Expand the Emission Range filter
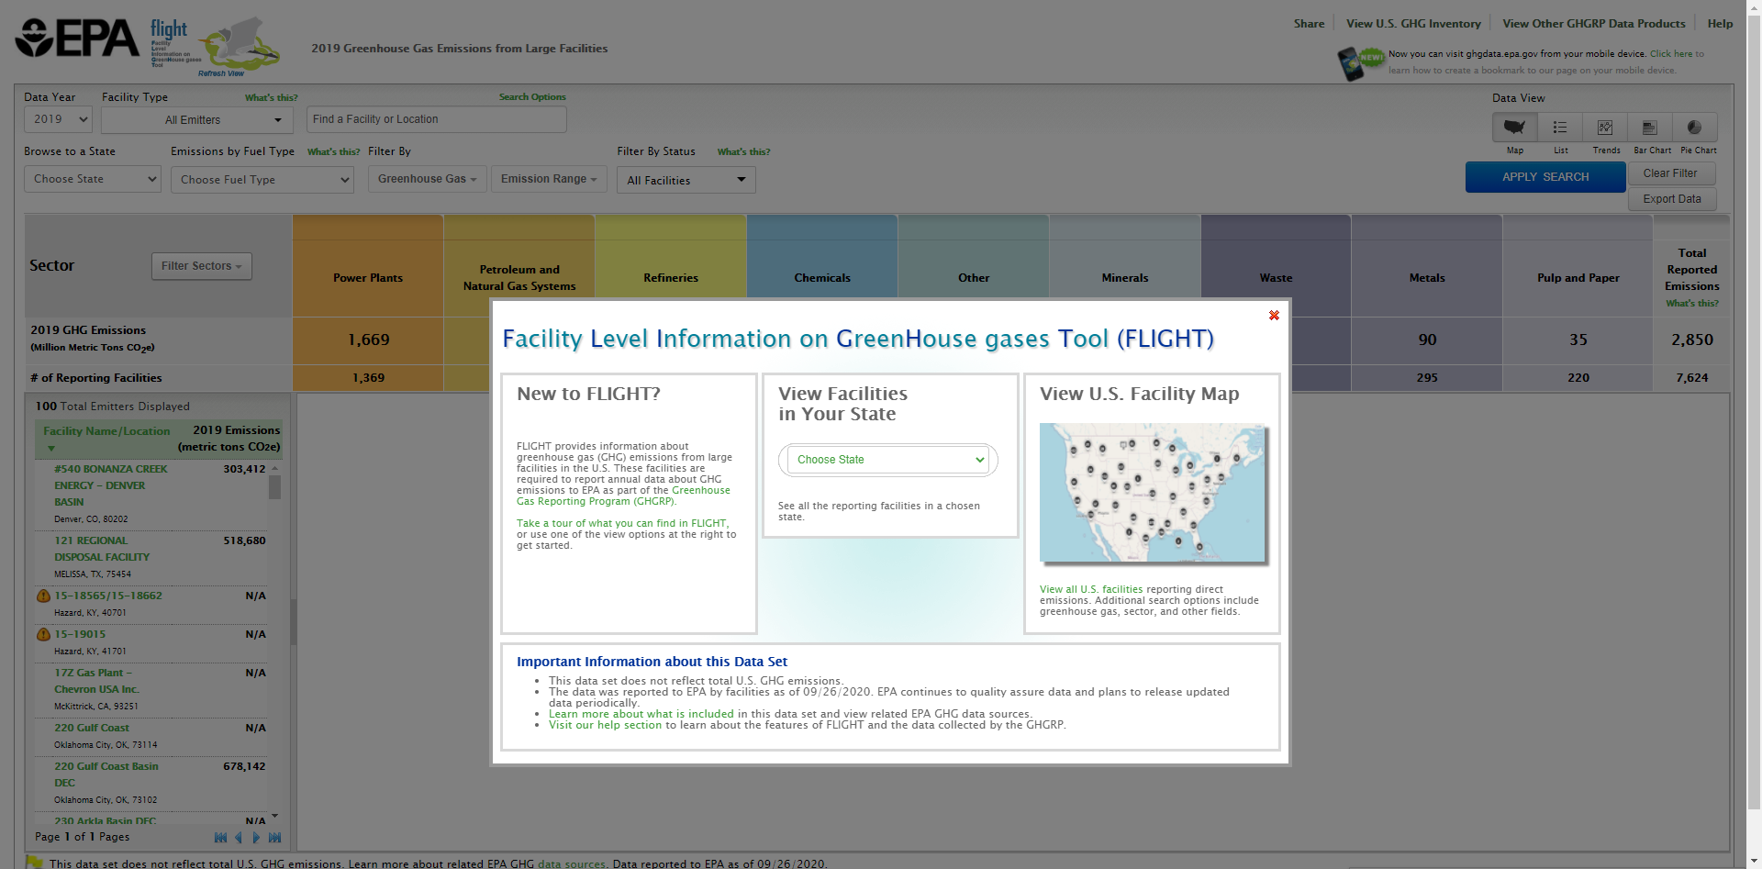1762x869 pixels. pyautogui.click(x=549, y=179)
